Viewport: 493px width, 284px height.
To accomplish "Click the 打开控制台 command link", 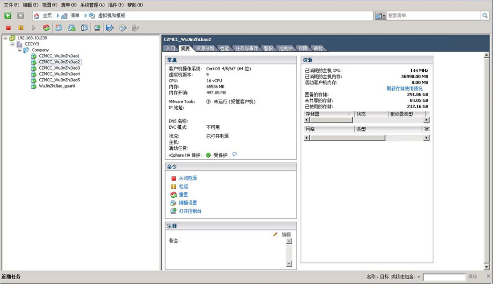I will (x=190, y=211).
